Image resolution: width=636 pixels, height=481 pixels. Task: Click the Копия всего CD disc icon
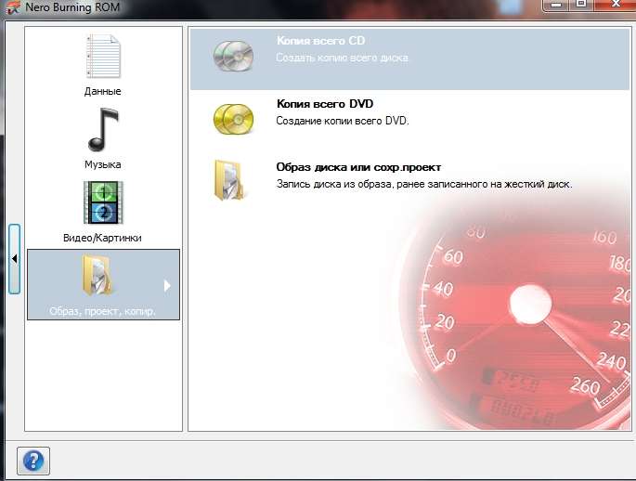click(x=233, y=56)
